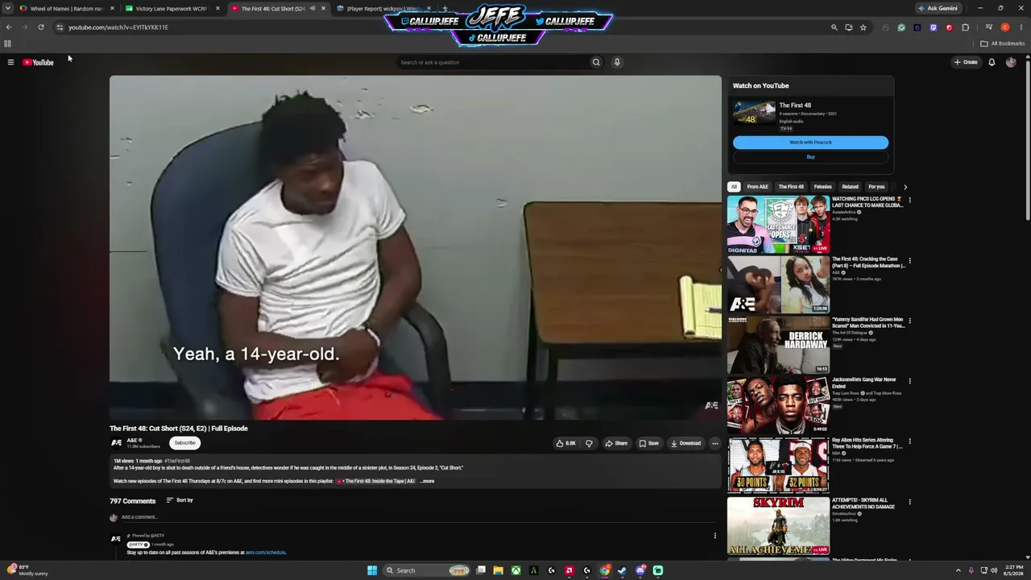Screen dimensions: 1031x580
Task: Select the From A&E filter chip
Action: [x=757, y=187]
